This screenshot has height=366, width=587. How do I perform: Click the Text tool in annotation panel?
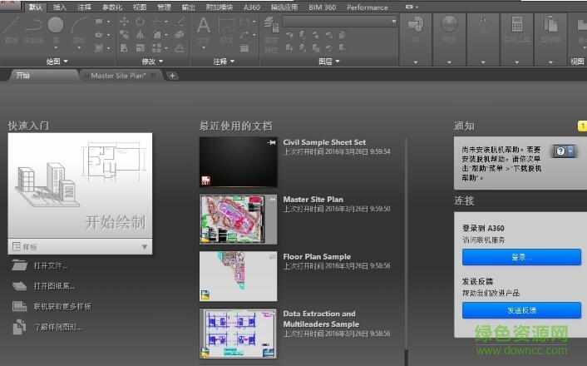pyautogui.click(x=204, y=27)
